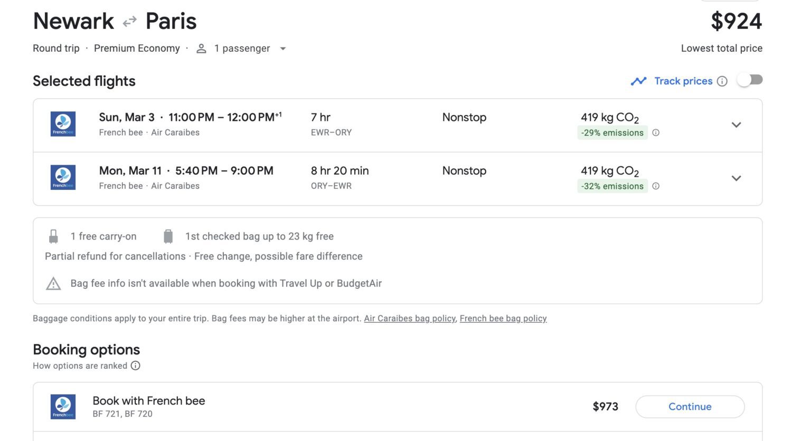This screenshot has width=792, height=441.
Task: Expand details for the Sun Mar 3 flight
Action: click(737, 125)
